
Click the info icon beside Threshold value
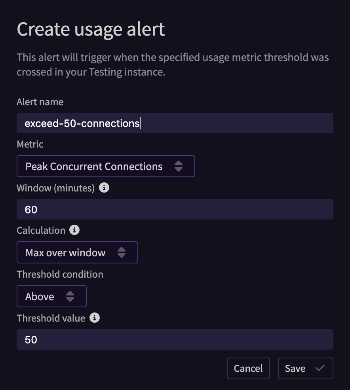(x=95, y=318)
